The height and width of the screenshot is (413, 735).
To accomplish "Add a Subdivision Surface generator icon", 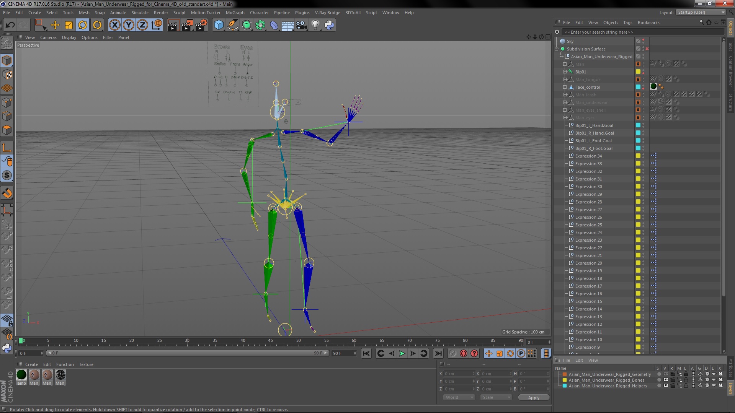I will coord(247,25).
